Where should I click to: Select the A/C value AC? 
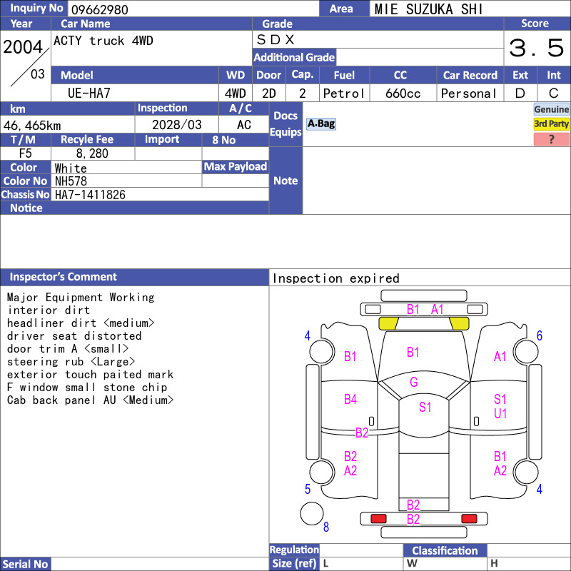click(x=244, y=125)
